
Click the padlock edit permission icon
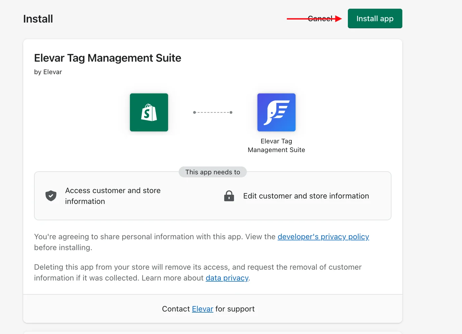pyautogui.click(x=229, y=196)
